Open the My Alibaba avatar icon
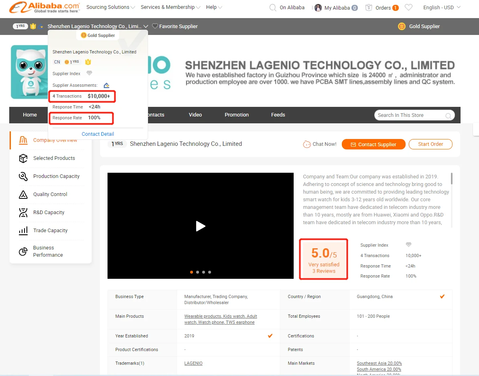This screenshot has width=479, height=376. [318, 8]
